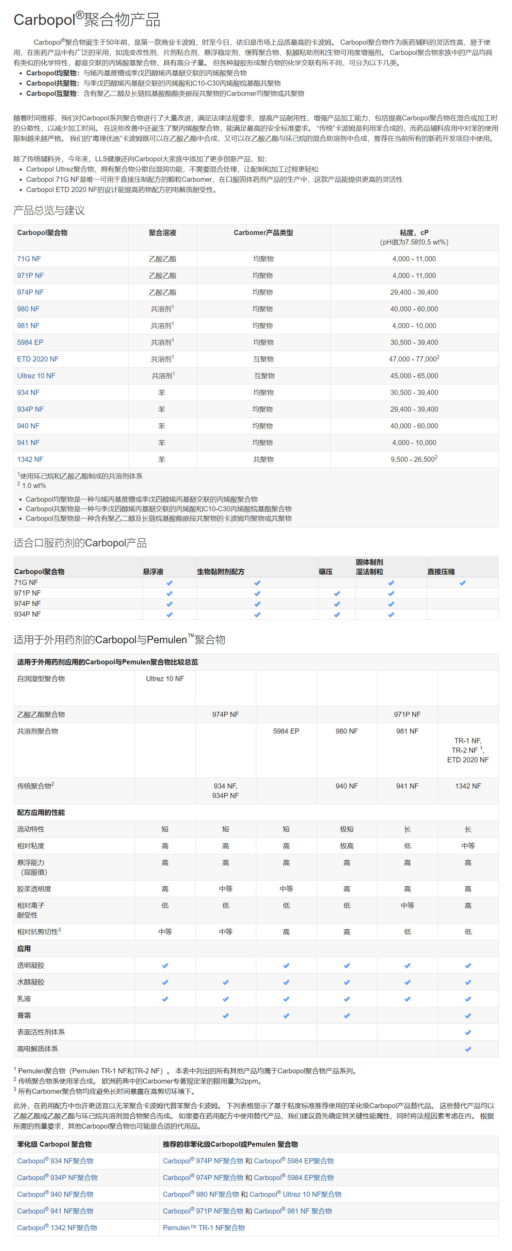
Task: Open the 71G NF product link
Action: (29, 259)
